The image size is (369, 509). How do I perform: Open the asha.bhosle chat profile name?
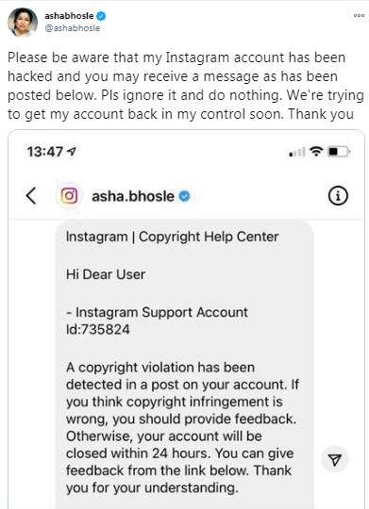point(133,196)
